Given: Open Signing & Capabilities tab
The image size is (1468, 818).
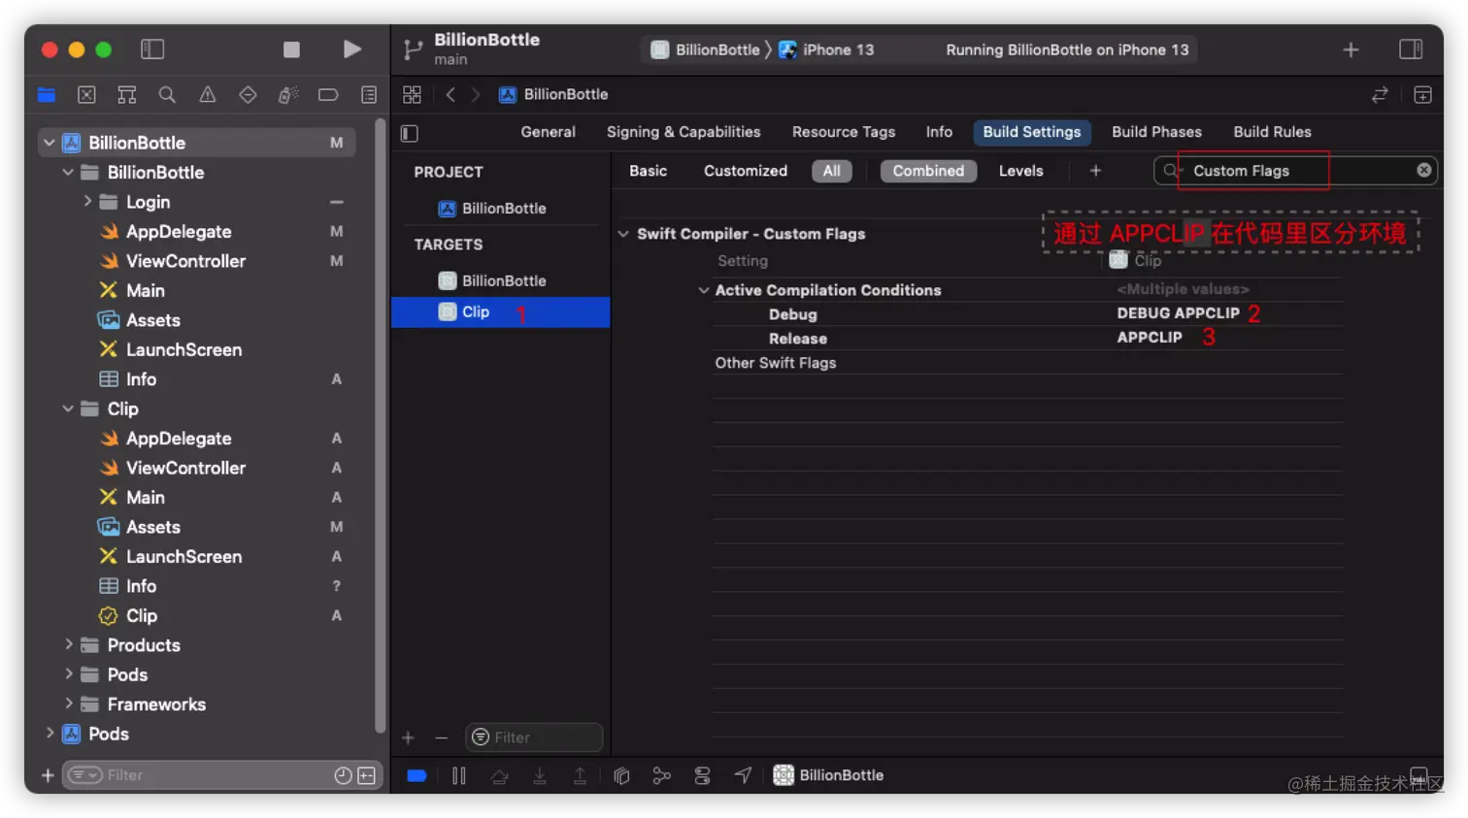Looking at the screenshot, I should tap(684, 132).
